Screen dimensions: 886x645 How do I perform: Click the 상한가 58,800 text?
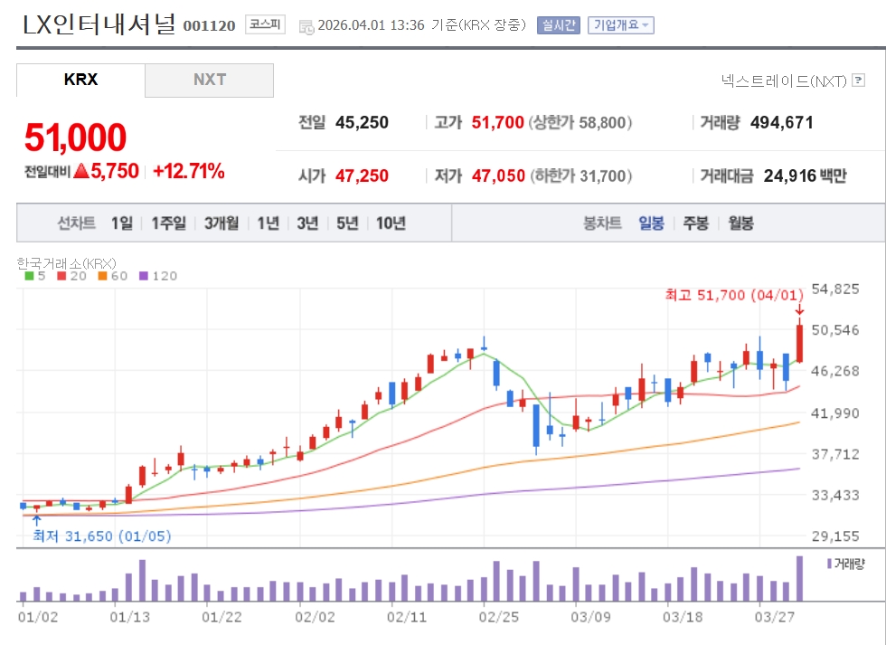pyautogui.click(x=580, y=123)
